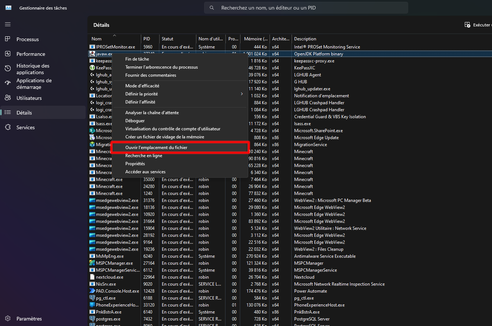This screenshot has height=326, width=492.
Task: Click the PhoneExperienceHost process icon
Action: click(x=92, y=305)
